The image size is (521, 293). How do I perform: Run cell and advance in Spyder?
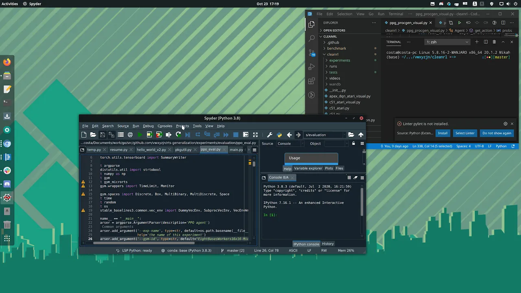pos(159,135)
